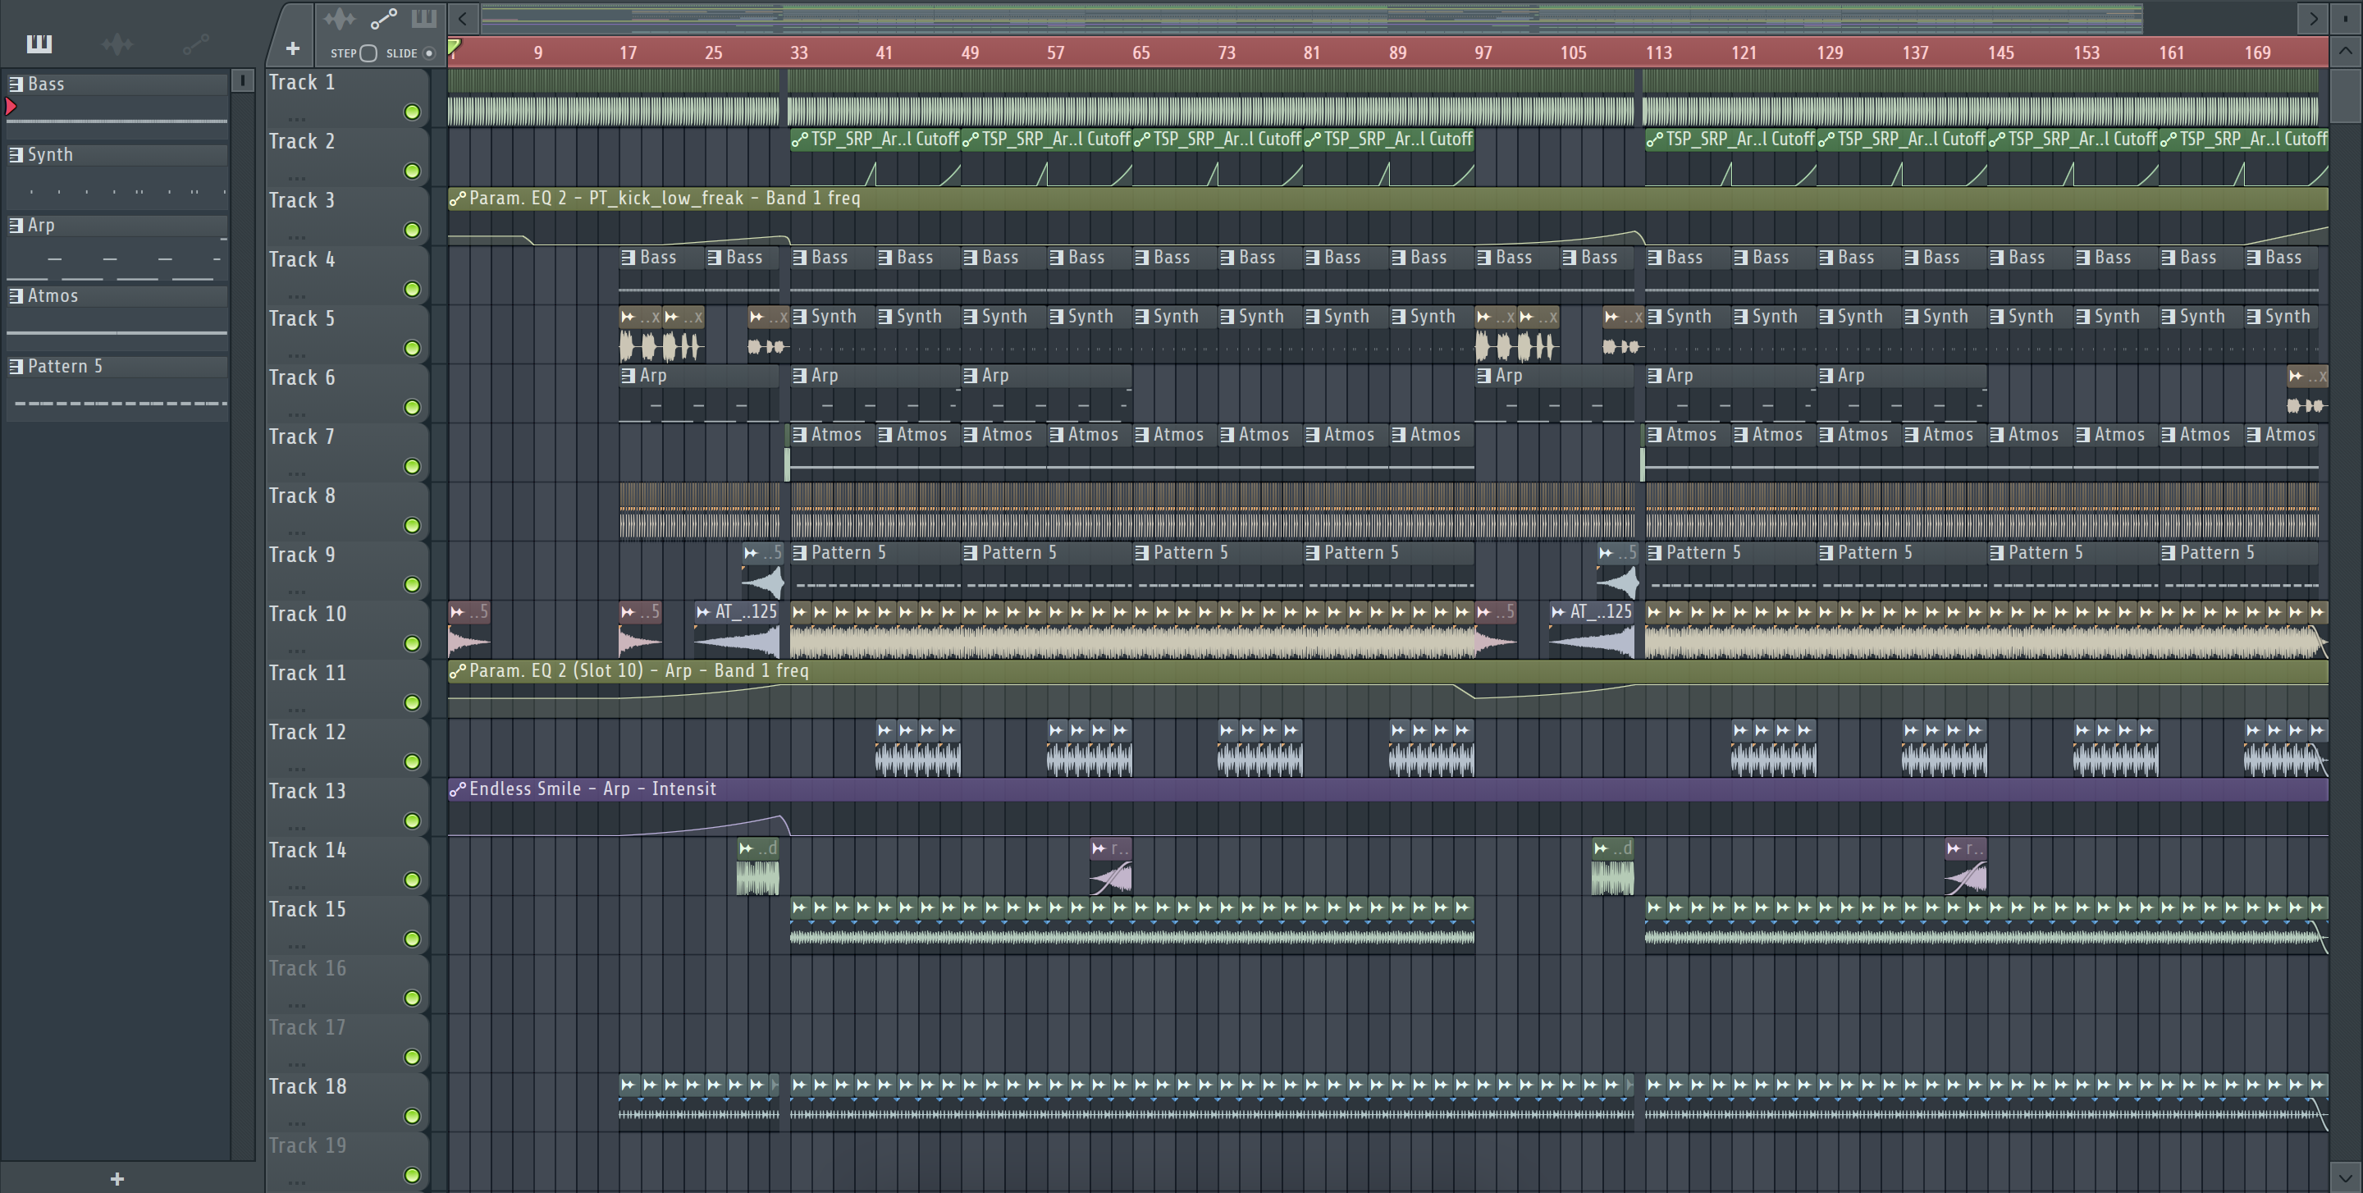The width and height of the screenshot is (2363, 1193).
Task: Select the dimmed Track 16 header
Action: 347,983
